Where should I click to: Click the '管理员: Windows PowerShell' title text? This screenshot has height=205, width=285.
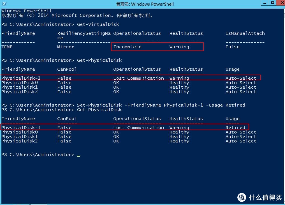tap(145, 4)
